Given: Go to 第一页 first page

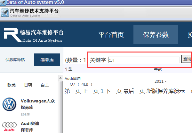Looking at the screenshot, I should pyautogui.click(x=73, y=91).
